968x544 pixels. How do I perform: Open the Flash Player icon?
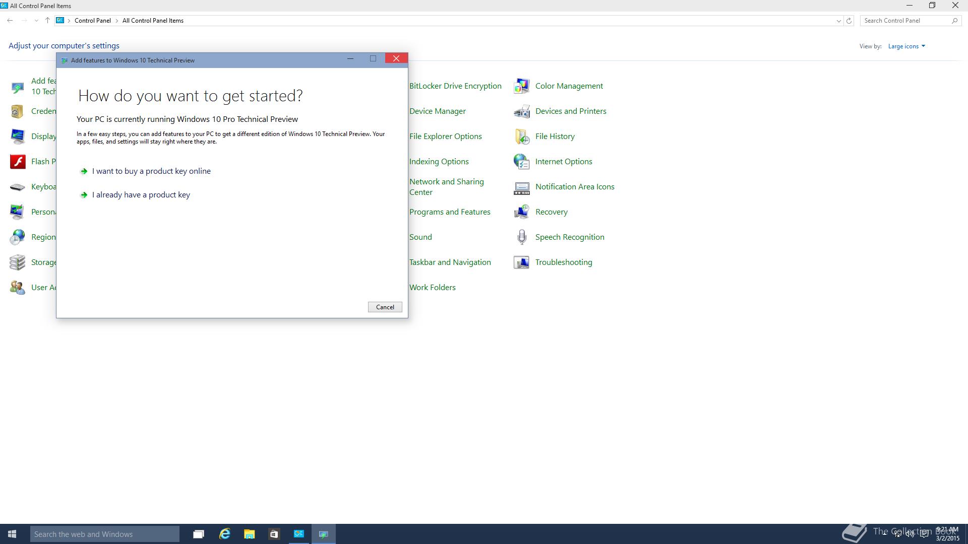point(18,162)
